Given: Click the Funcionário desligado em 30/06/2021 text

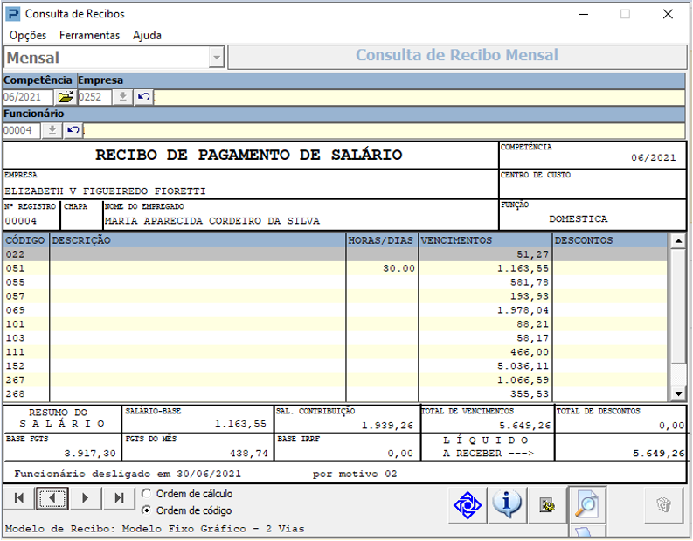Looking at the screenshot, I should (128, 475).
